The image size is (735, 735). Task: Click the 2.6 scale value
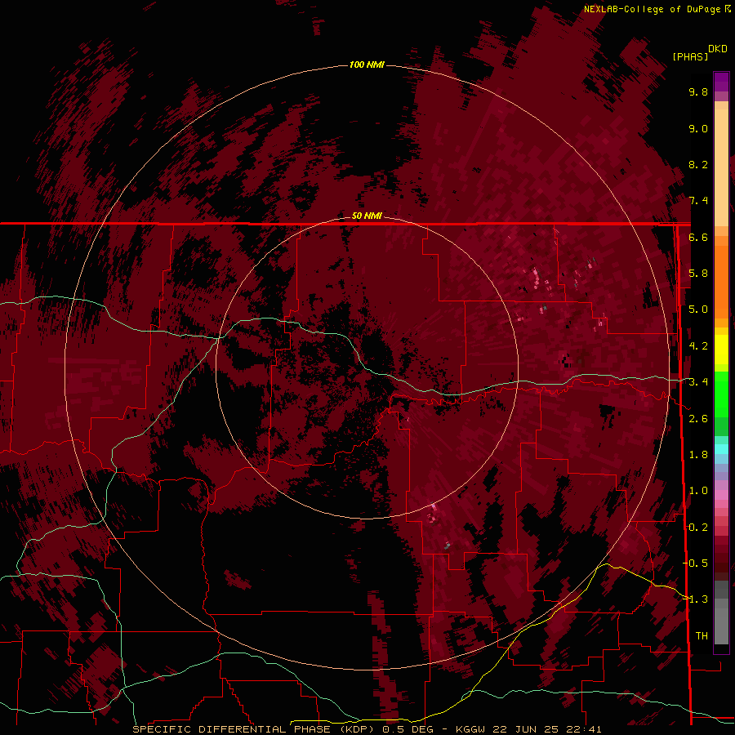tap(698, 419)
